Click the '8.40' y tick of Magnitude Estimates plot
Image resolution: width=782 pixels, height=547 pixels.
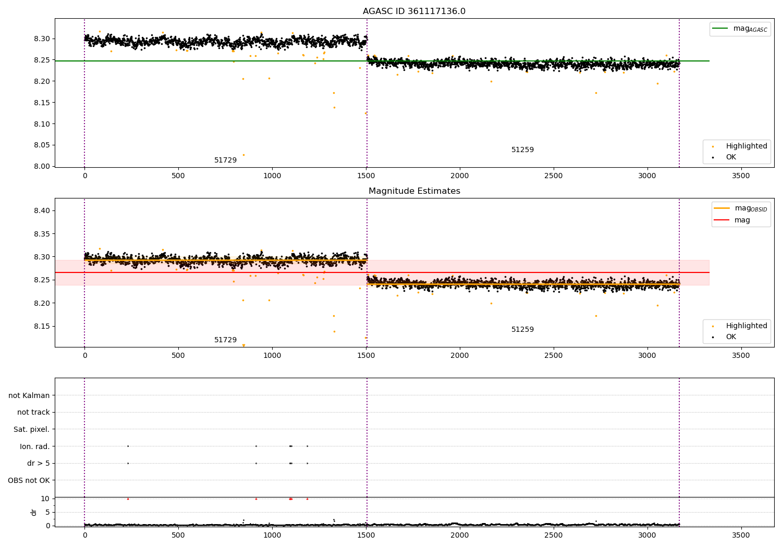[x=42, y=210]
